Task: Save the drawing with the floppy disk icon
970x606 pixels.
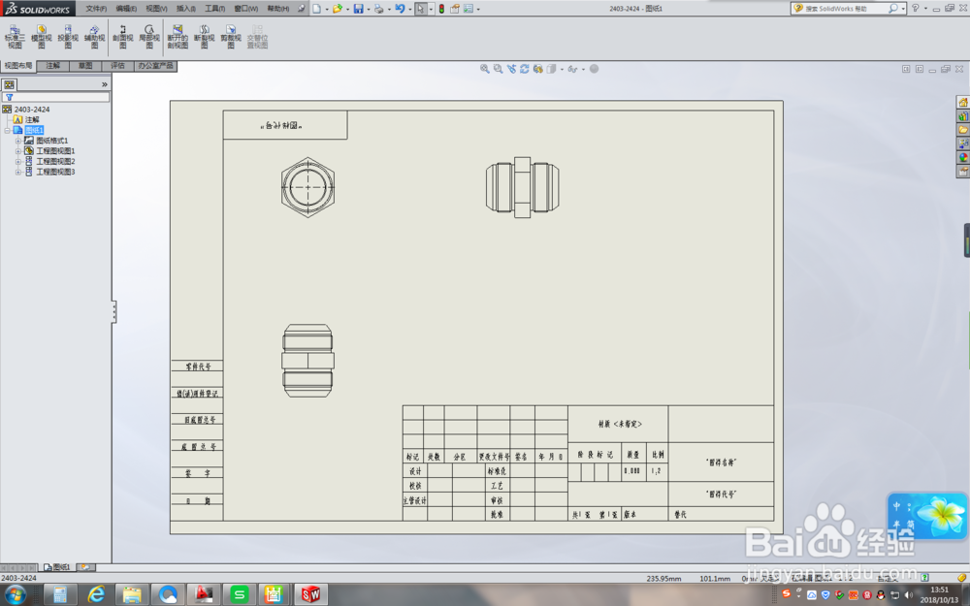Action: pyautogui.click(x=358, y=9)
